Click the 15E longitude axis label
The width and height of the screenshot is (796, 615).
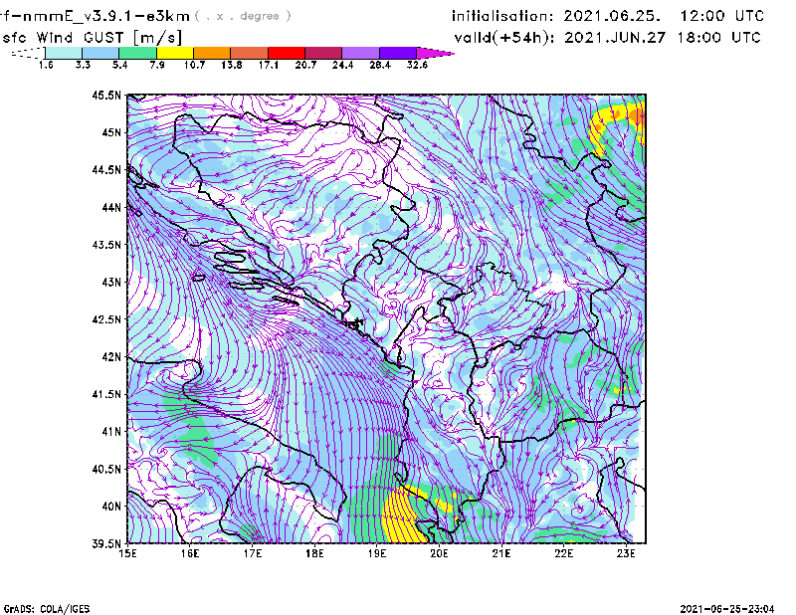point(127,553)
